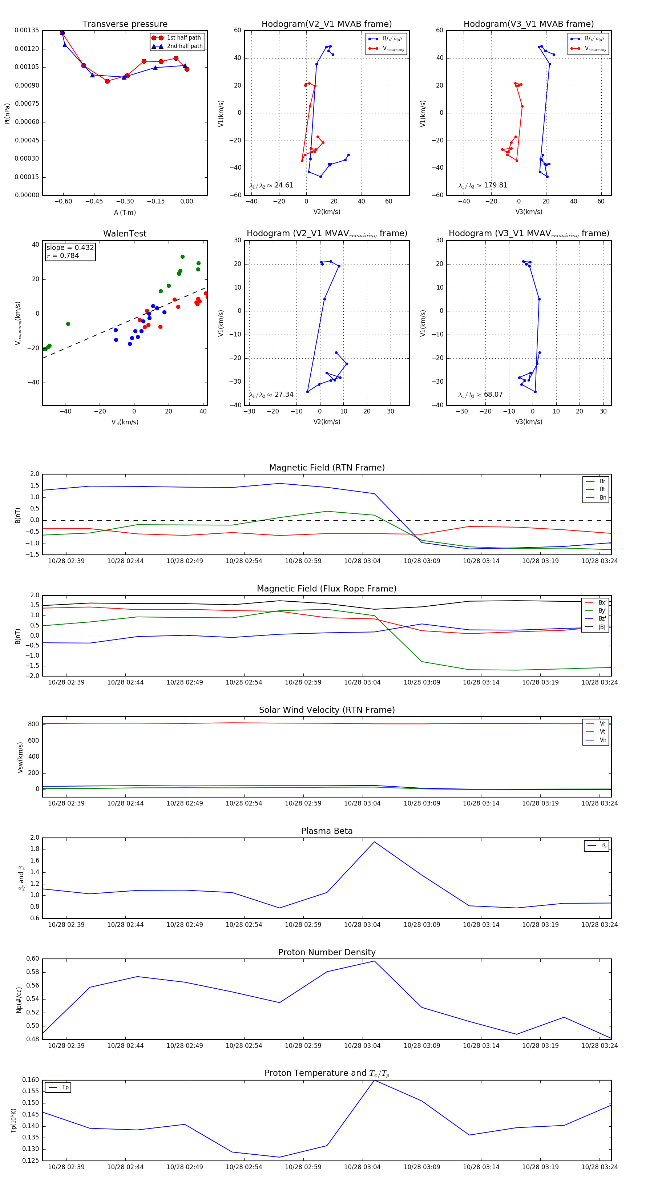654x1199 pixels.
Task: Click the "0.00135" tick on Transverse pressure
Action: click(x=27, y=30)
